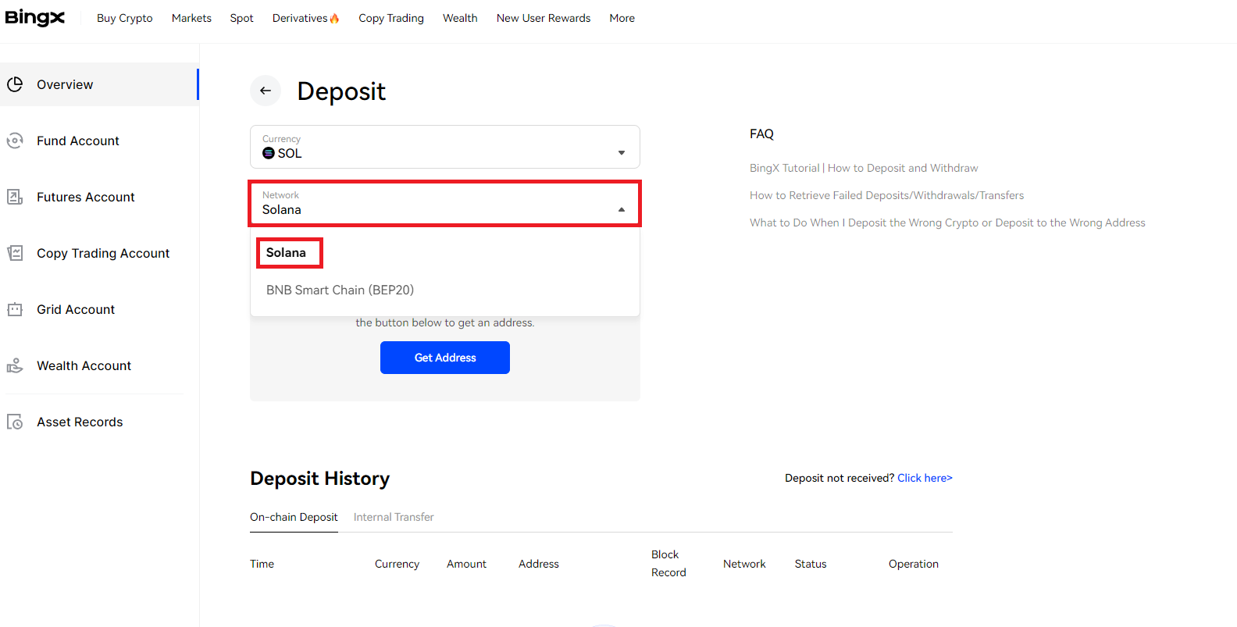This screenshot has height=627, width=1237.
Task: Click the Currency dropdown arrow
Action: coord(622,153)
